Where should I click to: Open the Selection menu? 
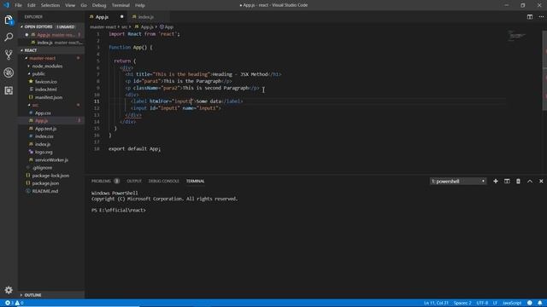50,5
